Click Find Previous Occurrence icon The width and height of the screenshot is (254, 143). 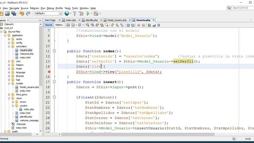[x=92, y=25]
